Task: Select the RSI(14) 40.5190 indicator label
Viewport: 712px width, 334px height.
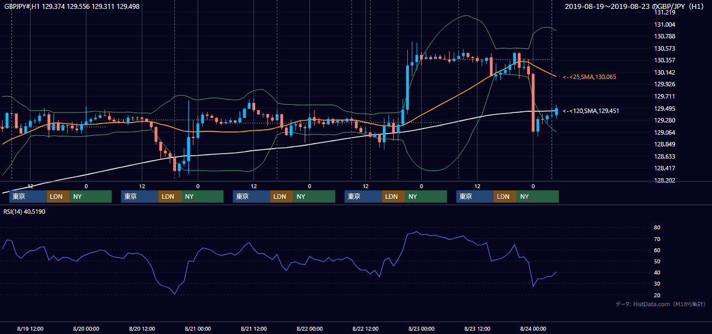Action: coord(25,212)
